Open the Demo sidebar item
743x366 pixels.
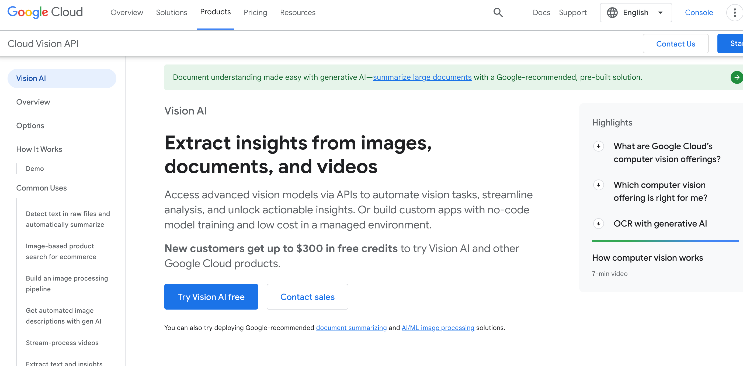35,168
